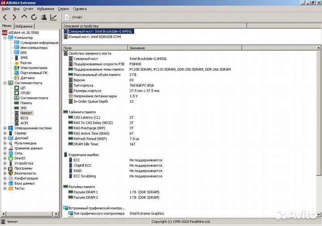
Task: Expand the Программы node
Action: point(5,168)
